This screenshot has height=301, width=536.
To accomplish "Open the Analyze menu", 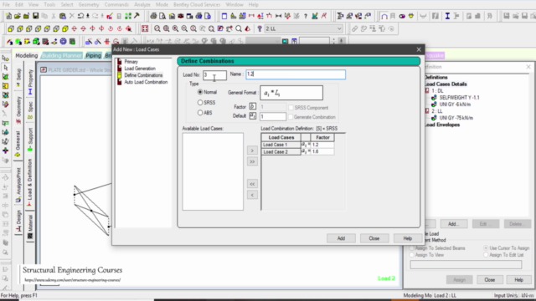I will point(142,4).
